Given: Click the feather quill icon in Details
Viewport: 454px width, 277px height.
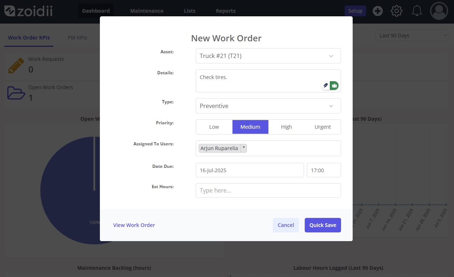Looking at the screenshot, I should click(x=325, y=86).
